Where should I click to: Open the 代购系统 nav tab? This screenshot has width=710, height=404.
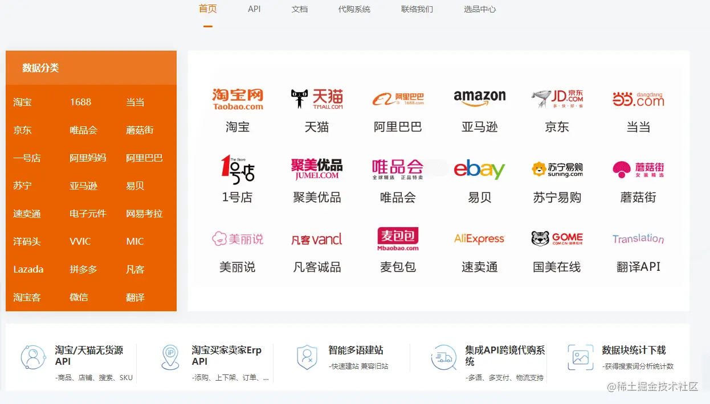pos(354,9)
